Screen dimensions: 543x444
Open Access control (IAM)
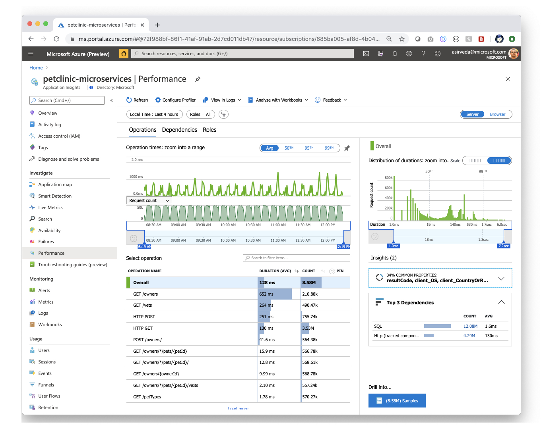59,136
